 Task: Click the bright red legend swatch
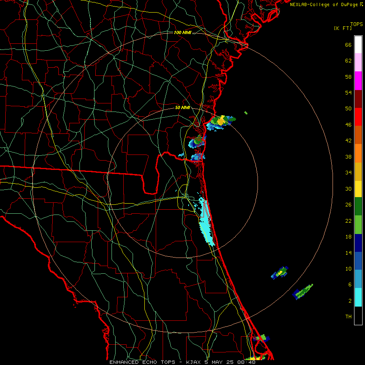point(358,117)
